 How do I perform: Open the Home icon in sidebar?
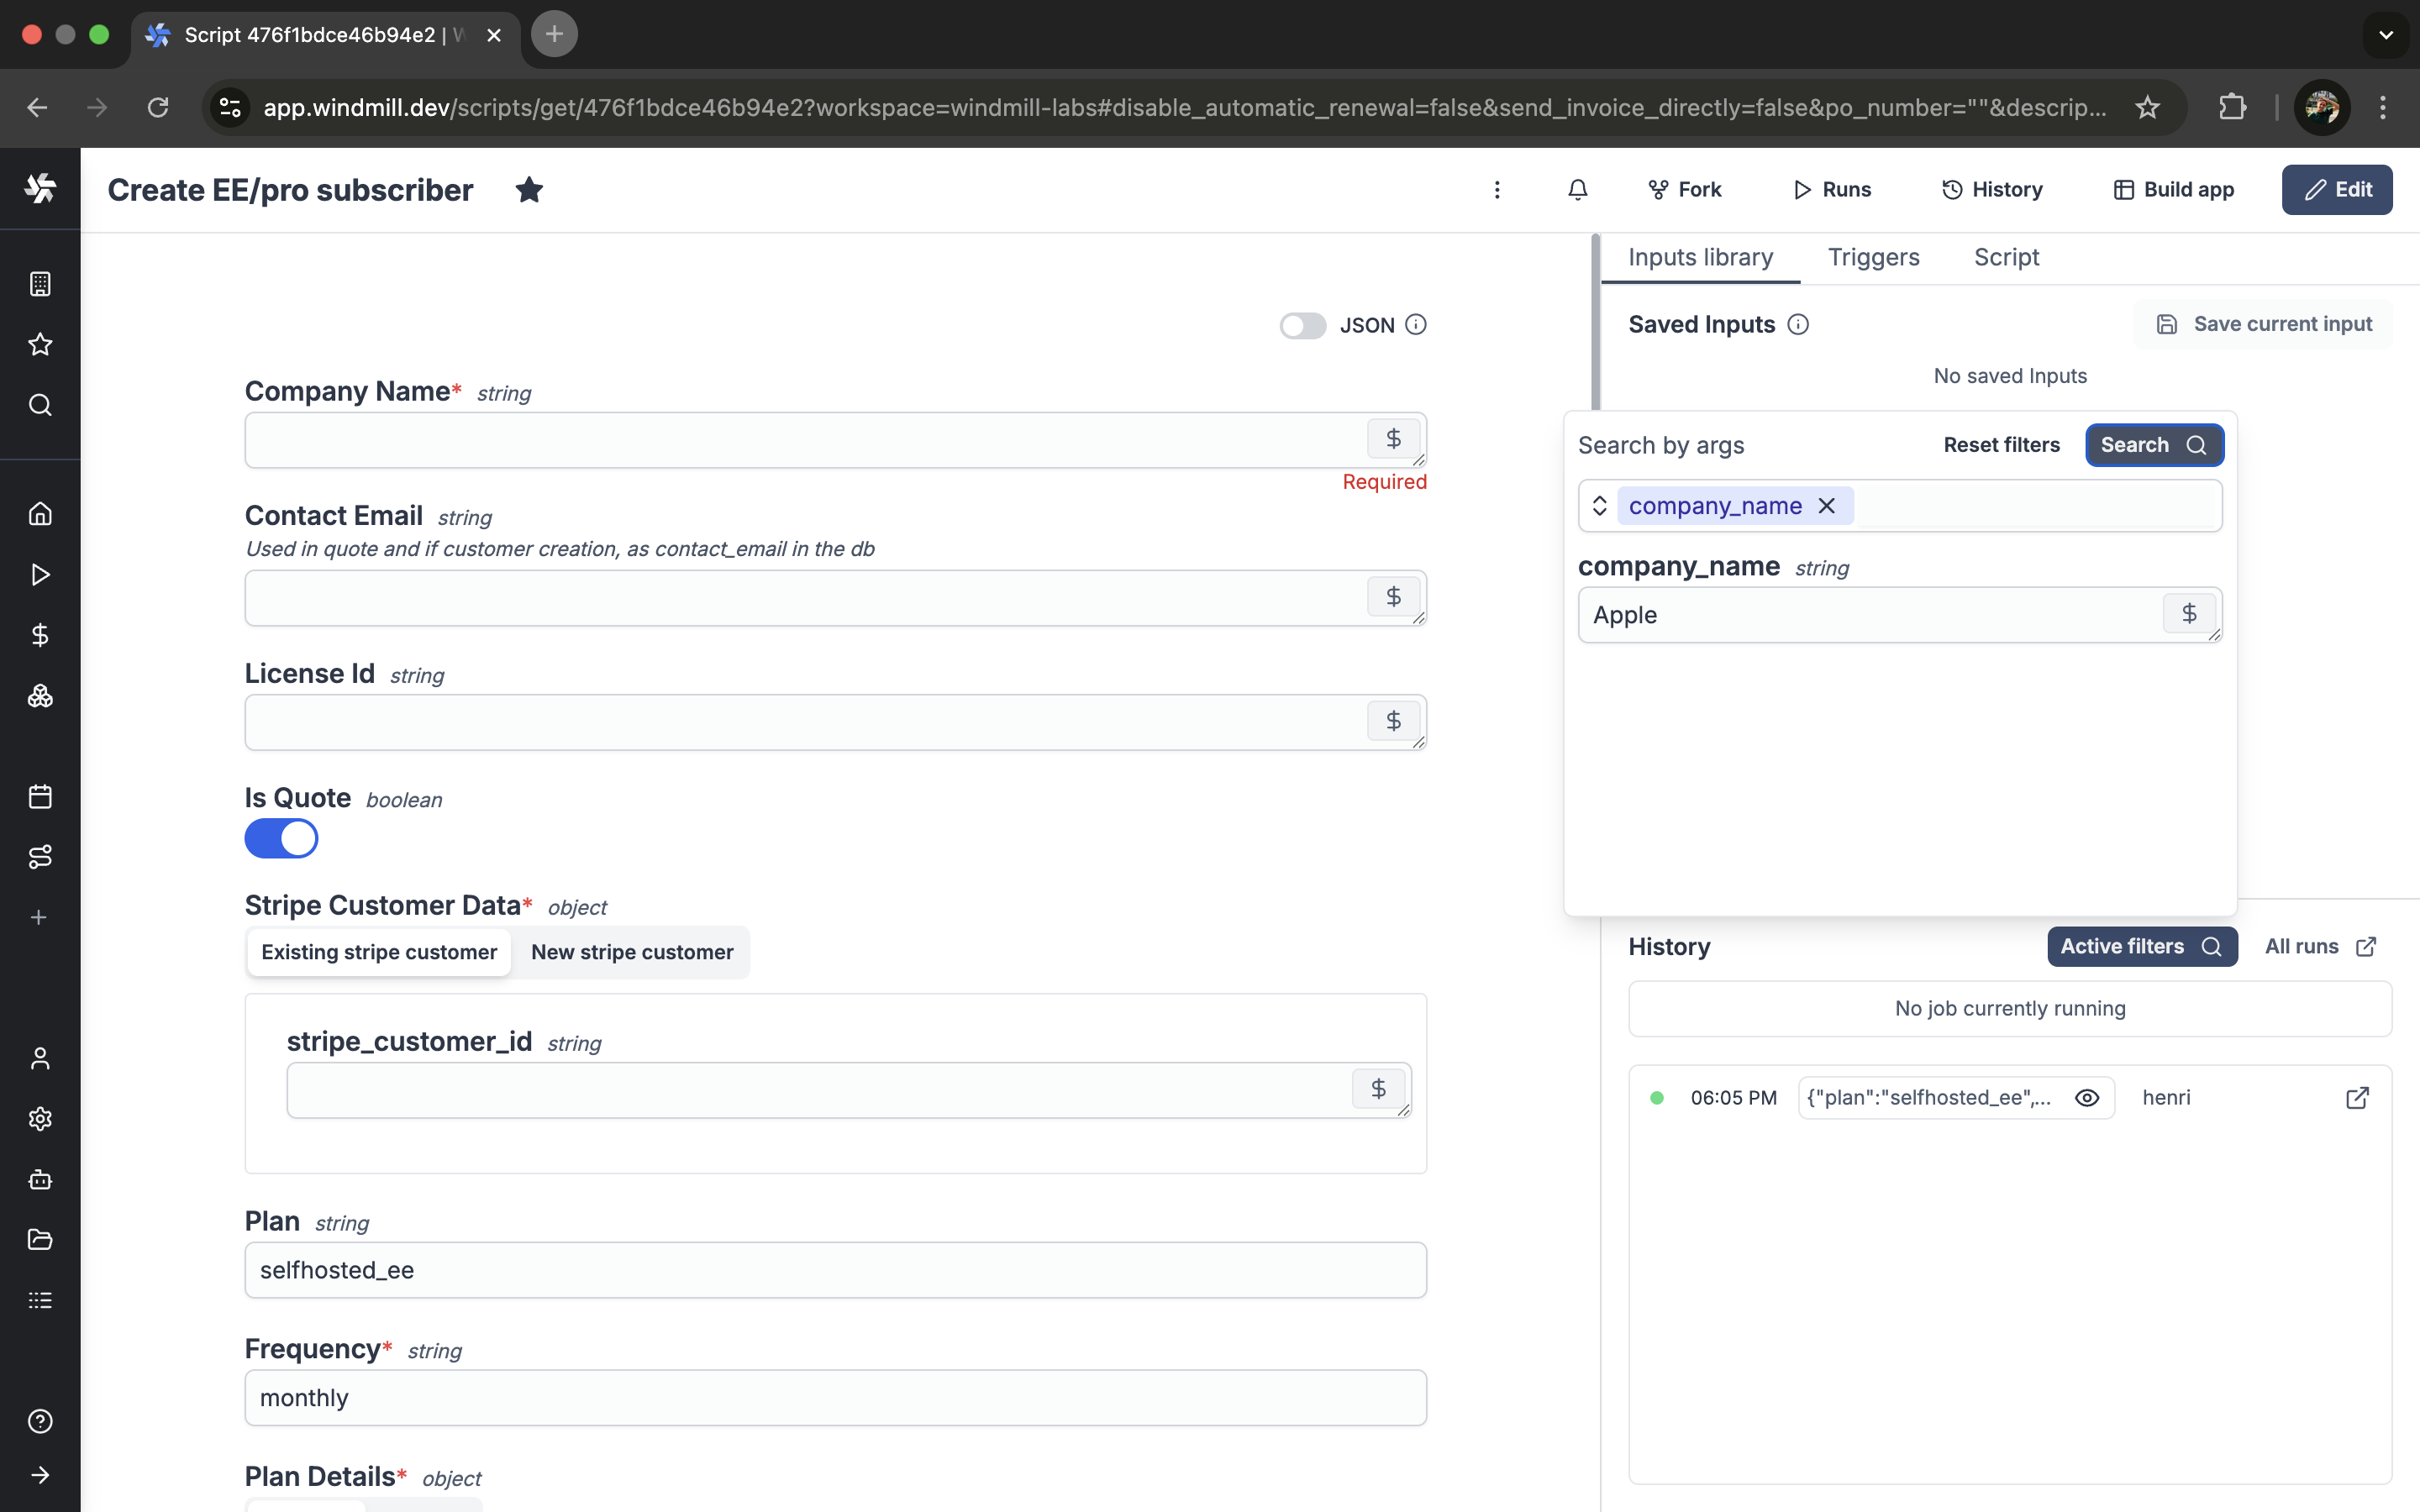pos(40,514)
